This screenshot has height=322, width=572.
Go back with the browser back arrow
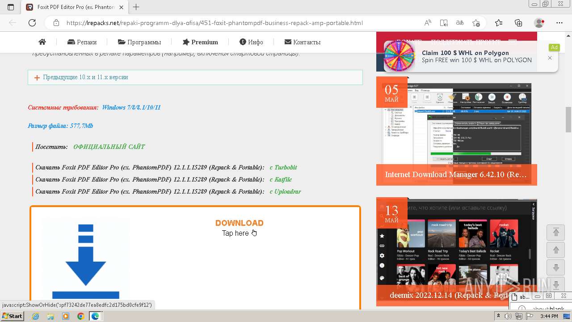click(x=13, y=23)
